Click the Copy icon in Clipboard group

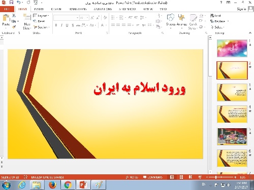tap(14, 21)
